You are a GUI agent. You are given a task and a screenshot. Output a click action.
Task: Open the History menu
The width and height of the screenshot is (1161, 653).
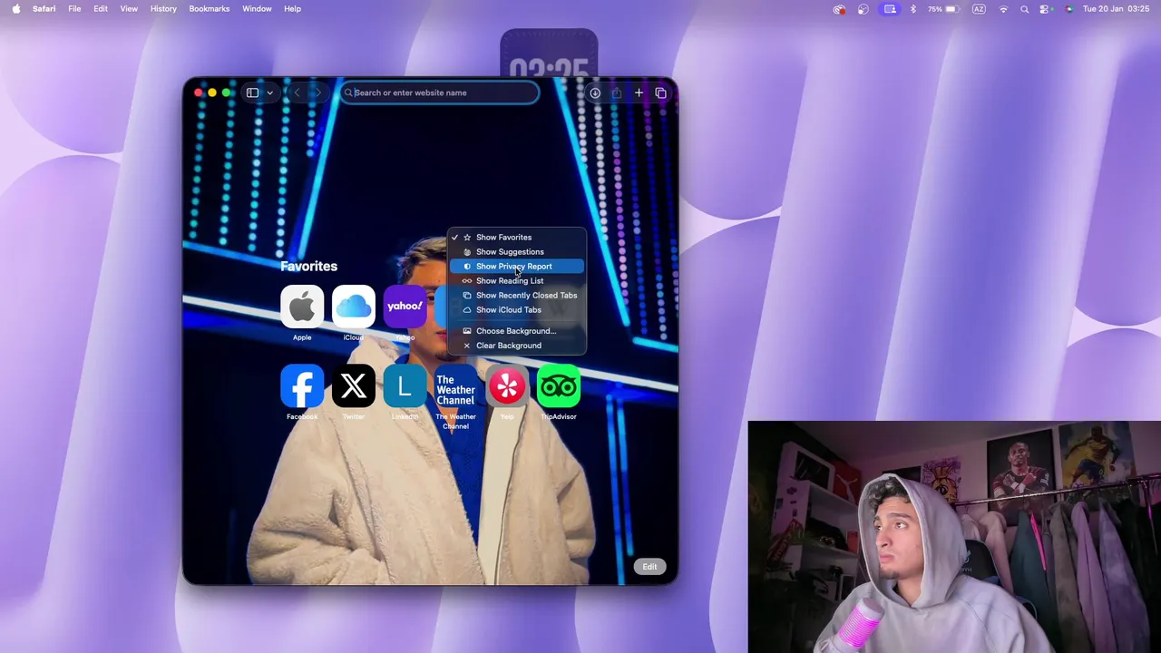point(163,9)
